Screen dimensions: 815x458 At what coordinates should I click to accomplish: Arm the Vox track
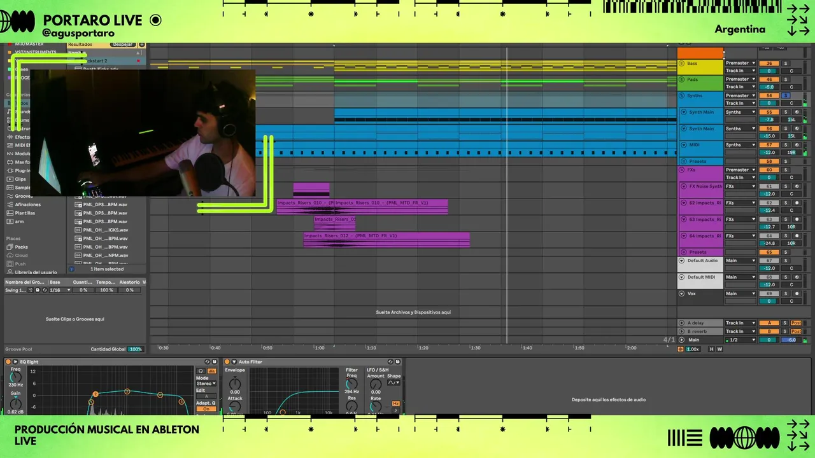[797, 294]
